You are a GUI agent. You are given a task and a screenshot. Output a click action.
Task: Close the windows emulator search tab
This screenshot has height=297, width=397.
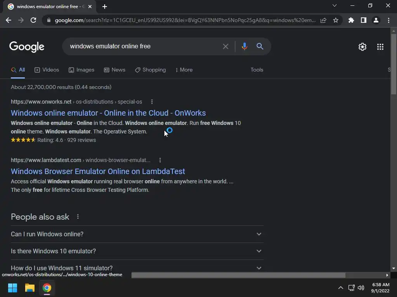90,7
